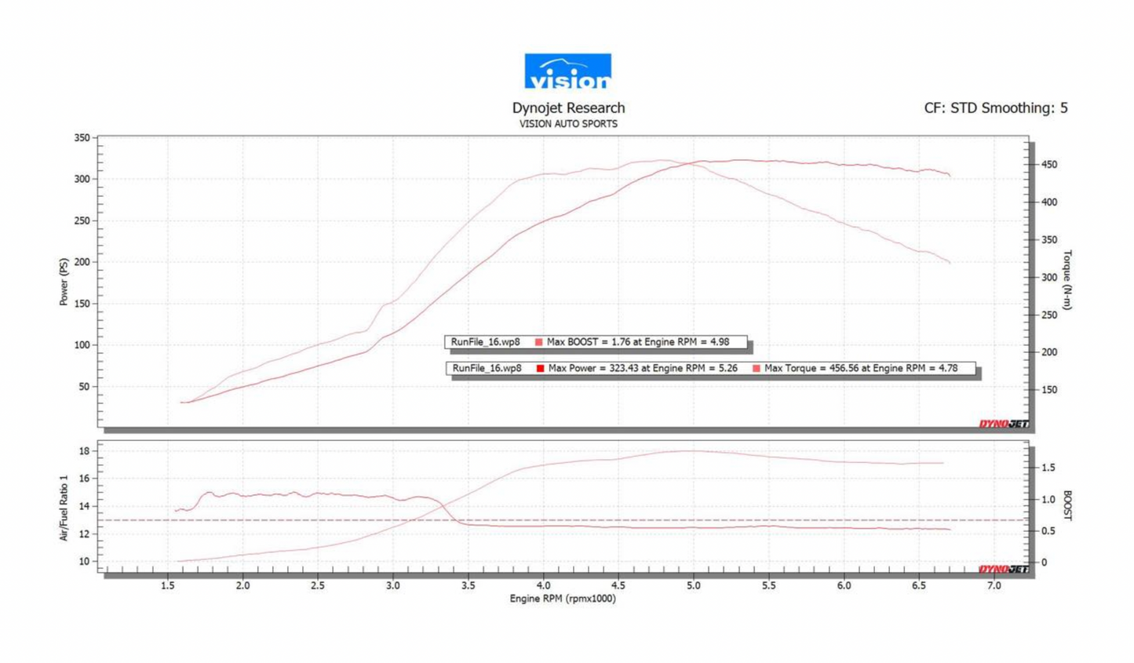
Task: Click the 18 tick on Air/Fuel axis
Action: click(x=84, y=451)
